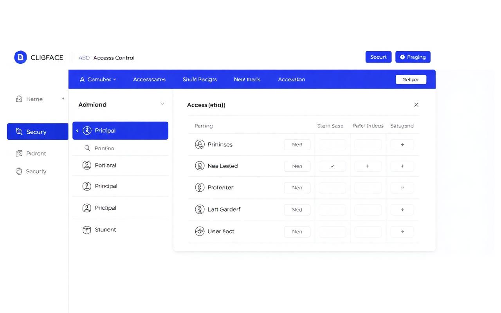The width and height of the screenshot is (501, 313).
Task: Toggle Pafer box for User Aact
Action: tap(368, 232)
